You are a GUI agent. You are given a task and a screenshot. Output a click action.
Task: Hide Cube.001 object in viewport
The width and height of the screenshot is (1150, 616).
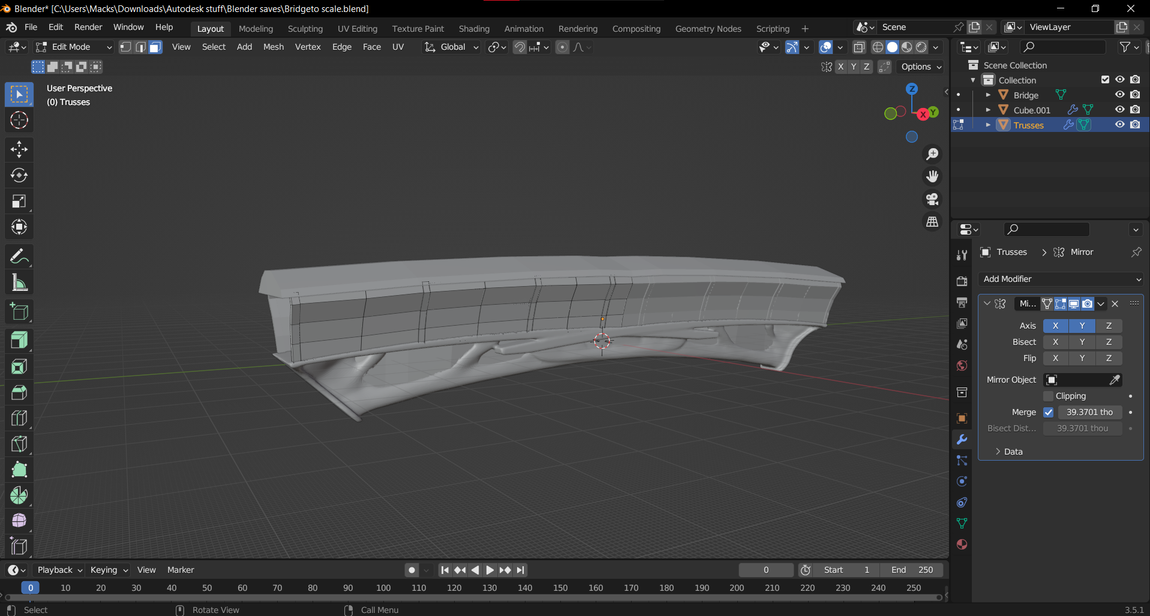pos(1120,110)
